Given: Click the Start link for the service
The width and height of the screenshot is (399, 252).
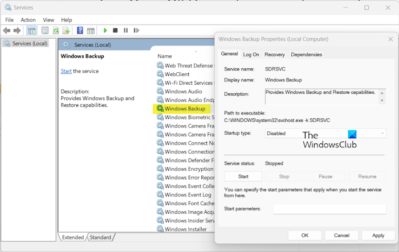Looking at the screenshot, I should tap(66, 71).
